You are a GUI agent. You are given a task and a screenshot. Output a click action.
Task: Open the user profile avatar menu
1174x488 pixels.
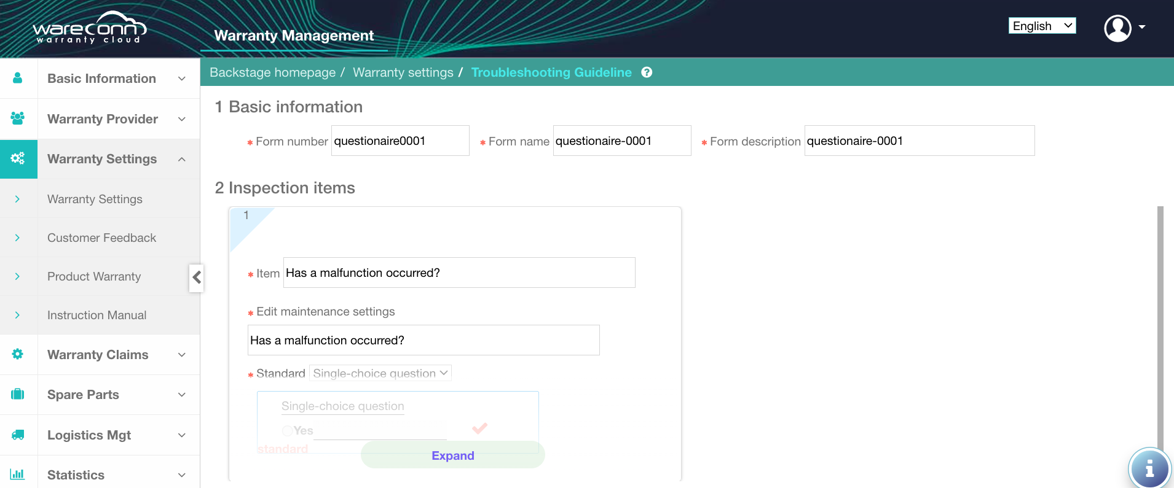(x=1118, y=28)
